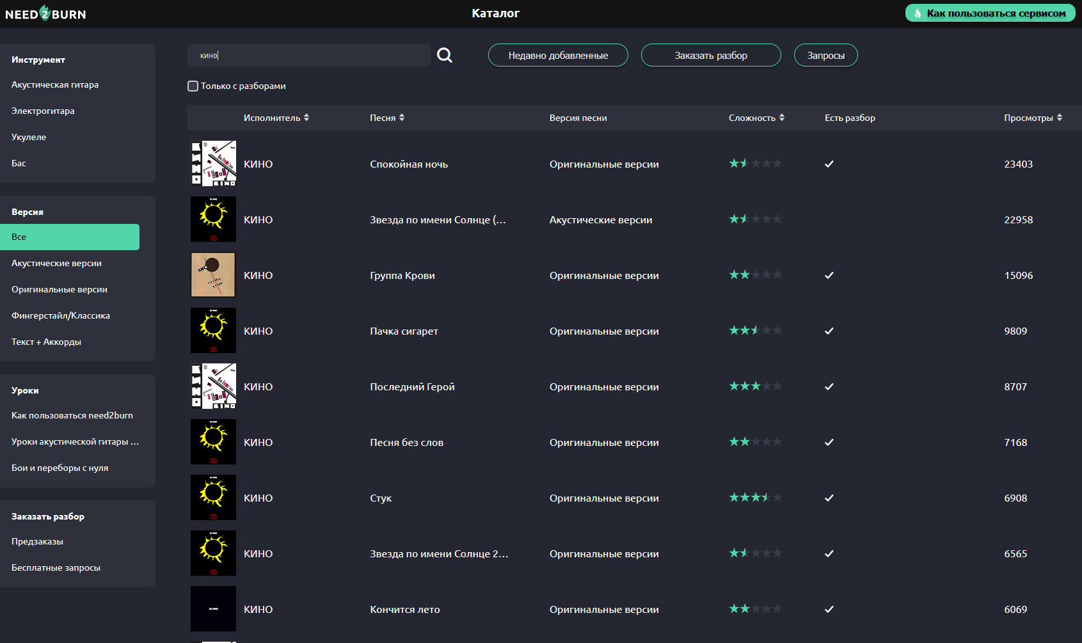Click the разбор checkmark for Последний Герой
This screenshot has height=643, width=1082.
pos(829,386)
